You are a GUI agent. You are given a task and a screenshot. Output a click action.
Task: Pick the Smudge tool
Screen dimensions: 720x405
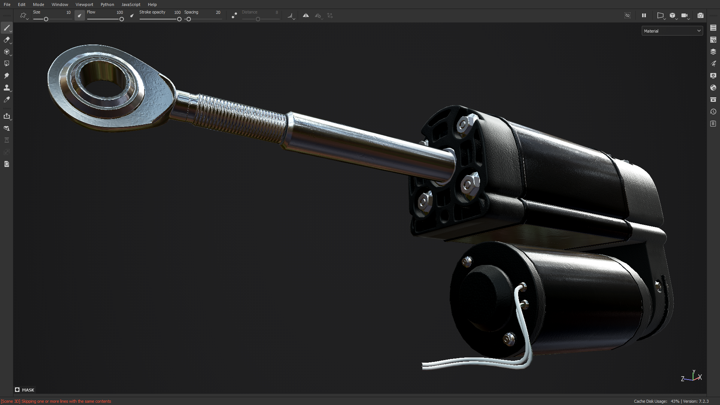7,75
